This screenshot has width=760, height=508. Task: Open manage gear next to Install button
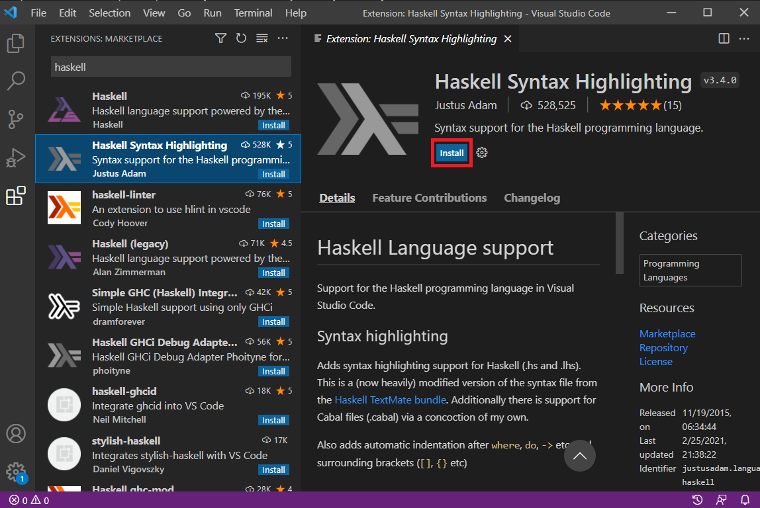tap(481, 153)
